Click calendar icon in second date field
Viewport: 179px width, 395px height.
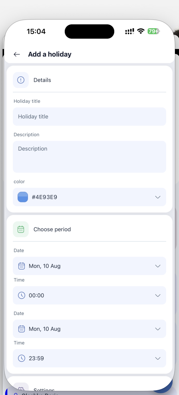coord(22,329)
